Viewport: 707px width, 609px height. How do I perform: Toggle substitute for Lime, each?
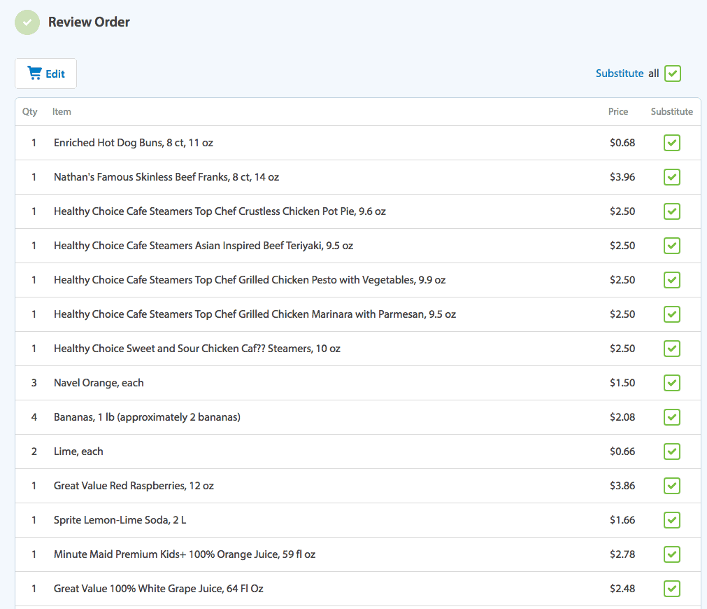pyautogui.click(x=671, y=451)
